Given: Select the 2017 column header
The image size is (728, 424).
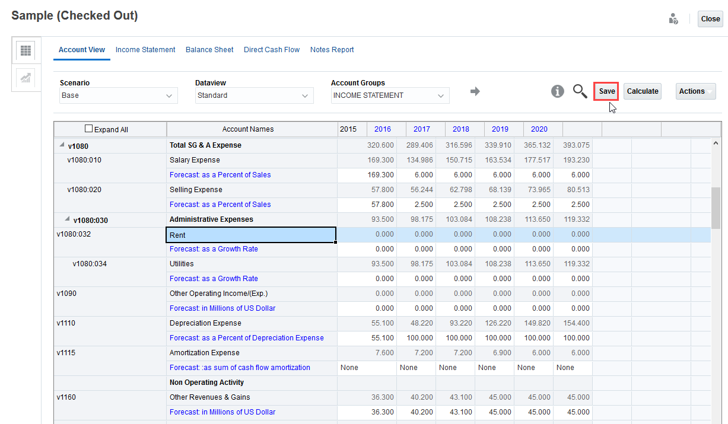Looking at the screenshot, I should click(x=422, y=129).
